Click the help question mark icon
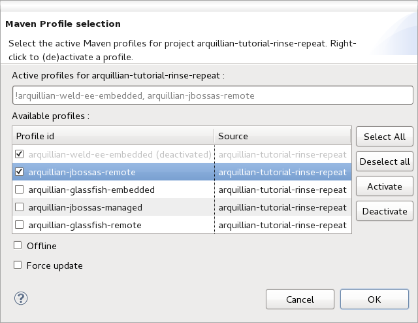 tap(20, 299)
